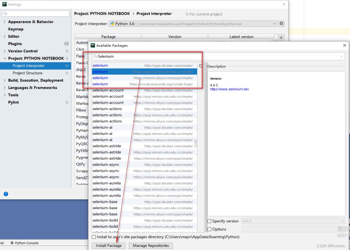350x250 pixels.
Task: Click the plus icon to add a package
Action: [281, 37]
